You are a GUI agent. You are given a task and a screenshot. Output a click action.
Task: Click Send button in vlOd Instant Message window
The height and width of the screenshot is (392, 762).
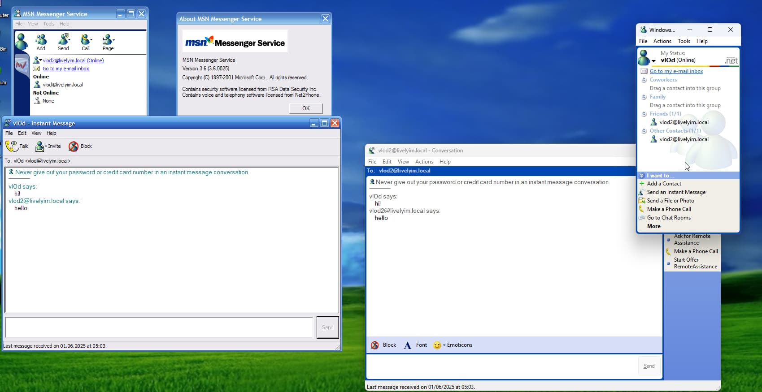[327, 327]
